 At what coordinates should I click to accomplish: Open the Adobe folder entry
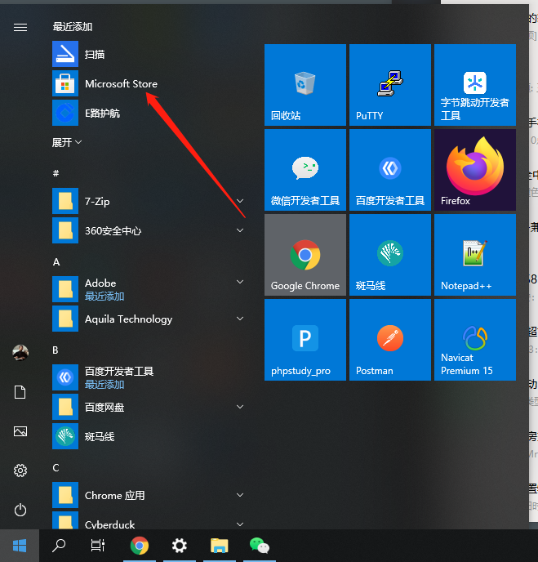[149, 289]
